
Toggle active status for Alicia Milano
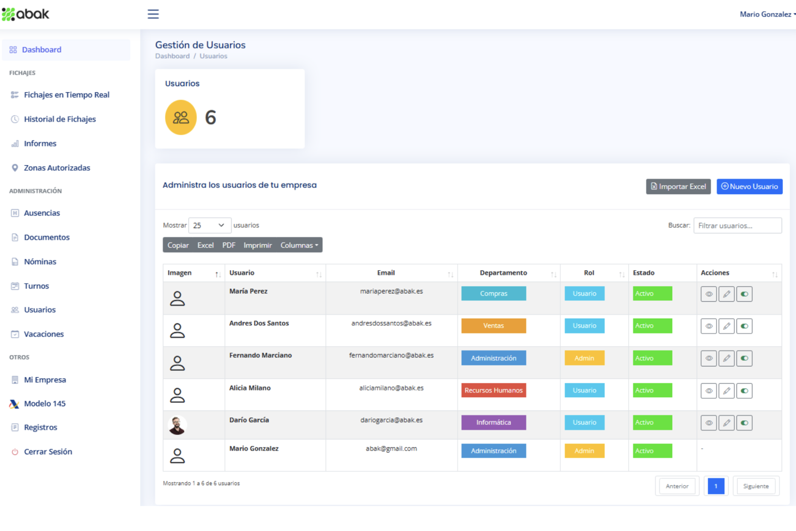[744, 391]
